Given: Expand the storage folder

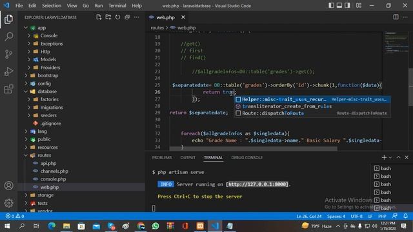Looking at the screenshot, I should (82, 195).
